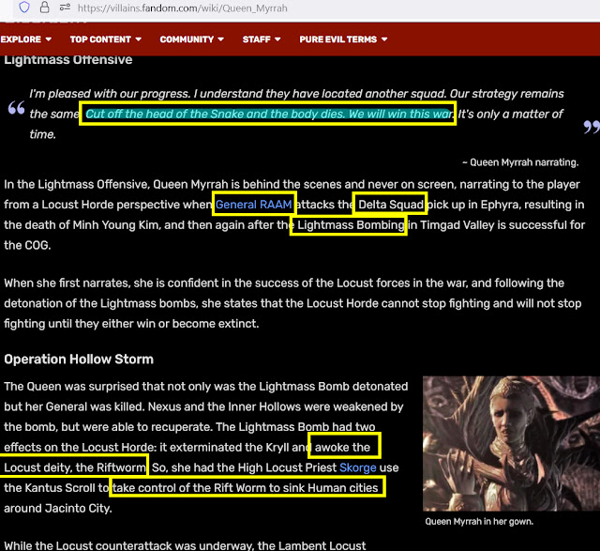
Task: Expand the PURE EVIL TERMS dropdown arrow
Action: [x=384, y=39]
